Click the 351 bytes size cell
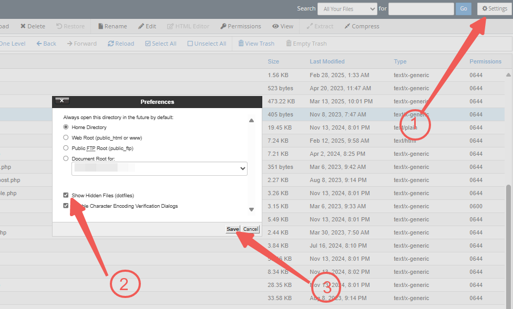 [x=280, y=167]
